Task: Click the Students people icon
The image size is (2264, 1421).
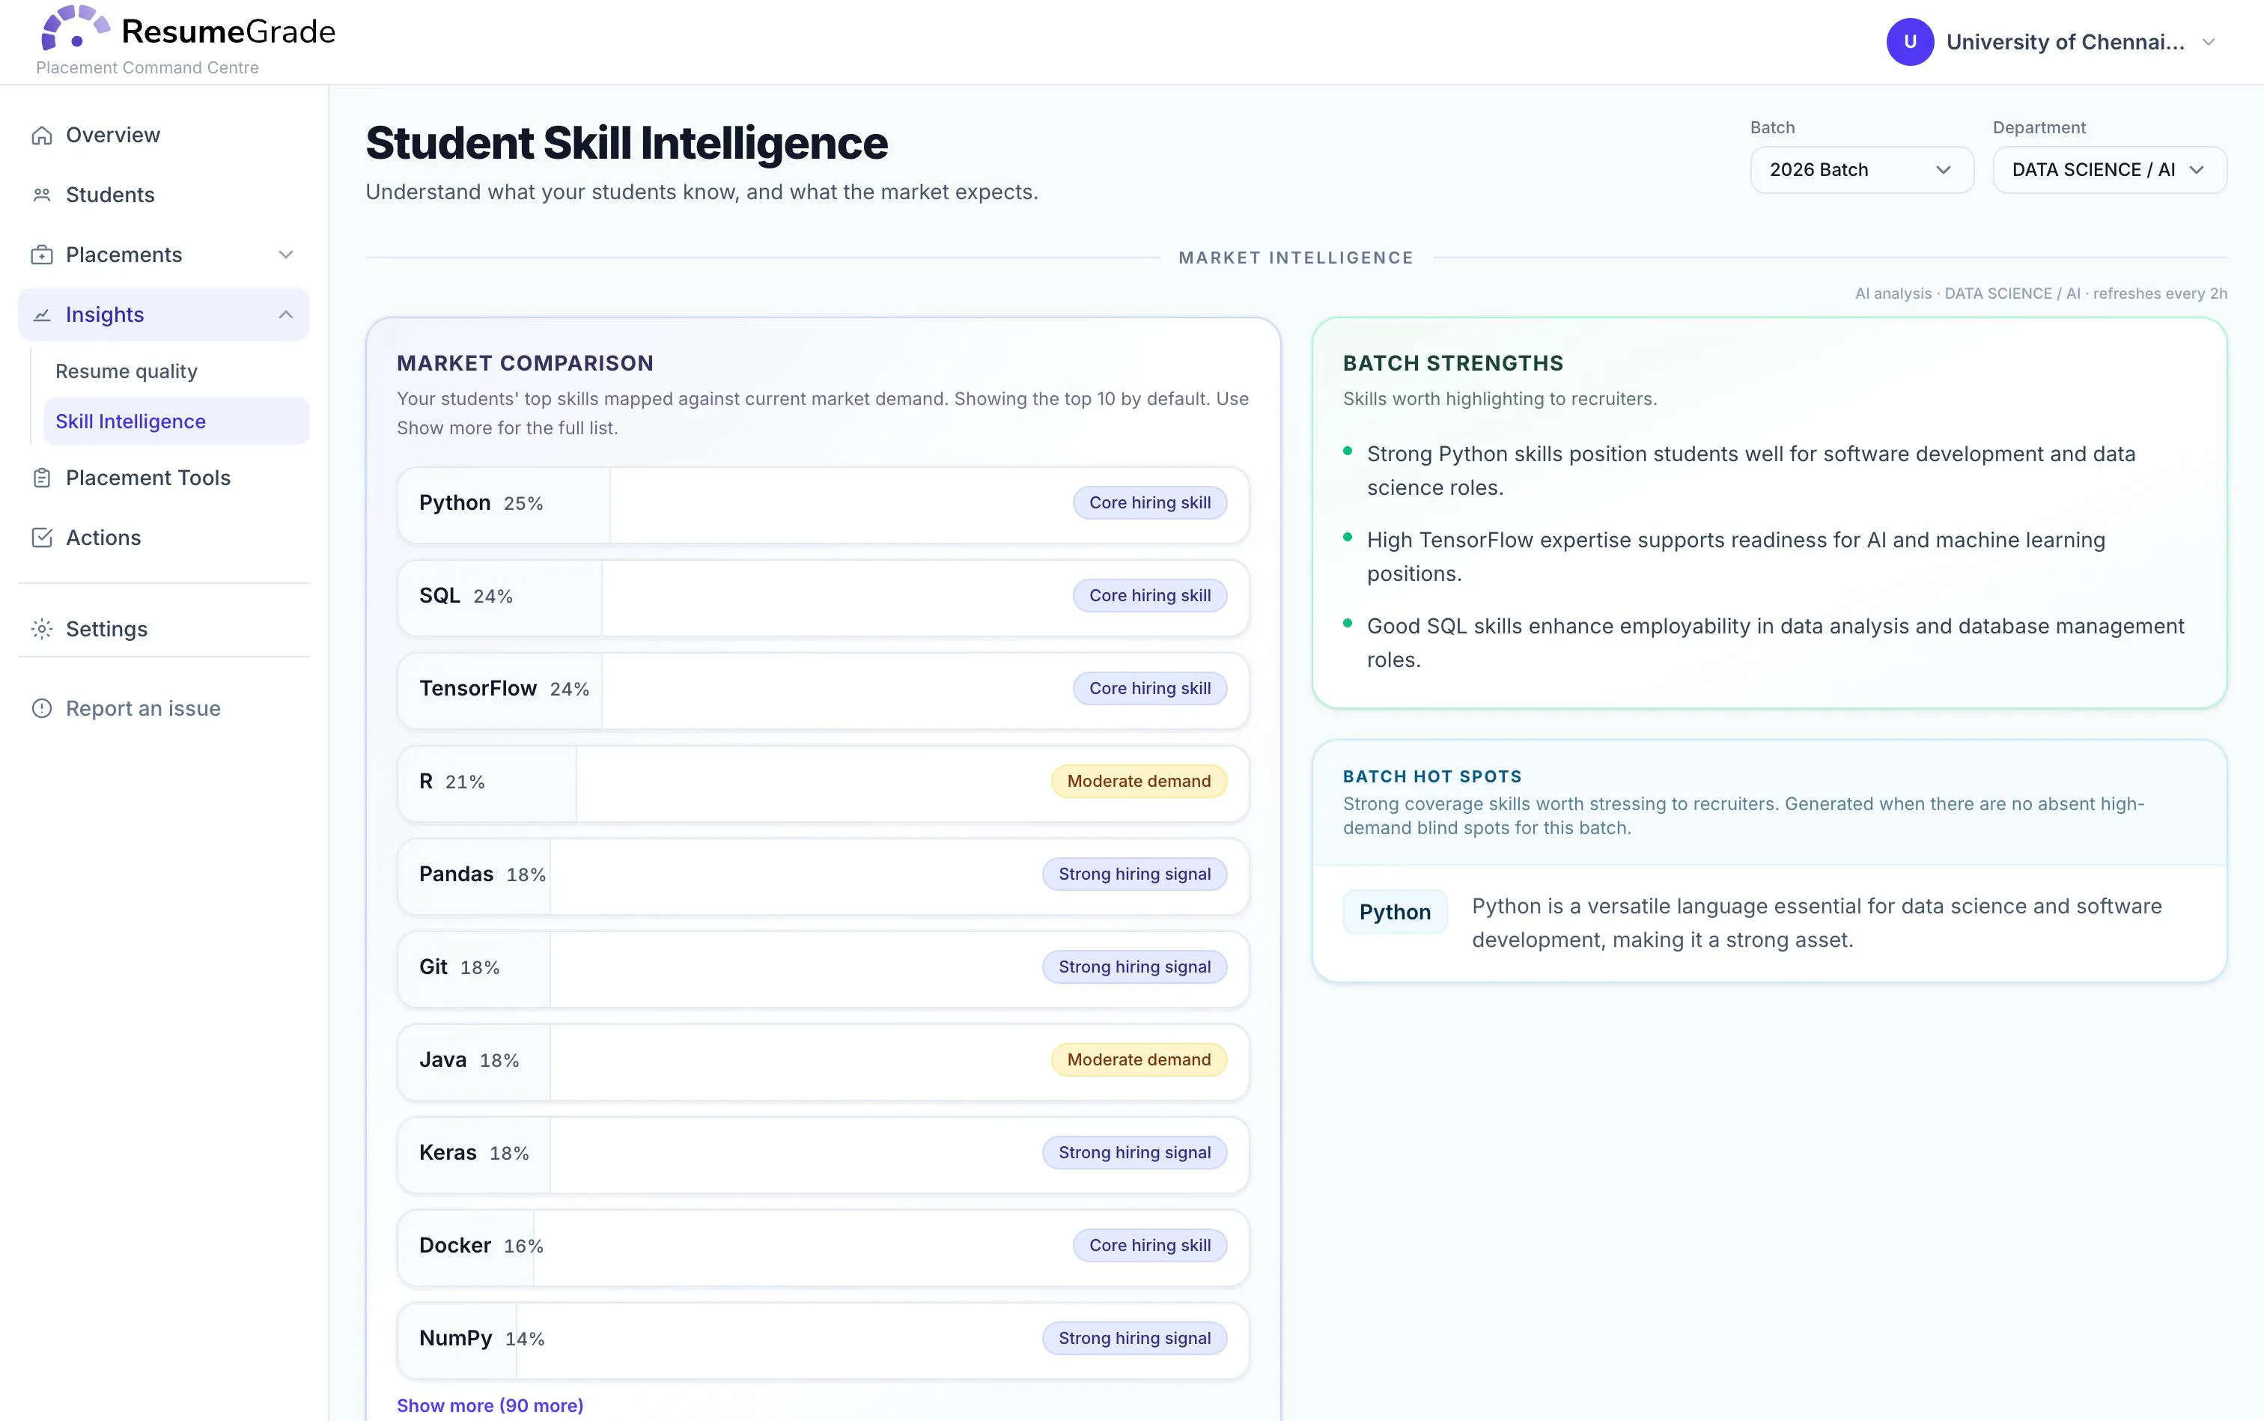Action: (41, 195)
